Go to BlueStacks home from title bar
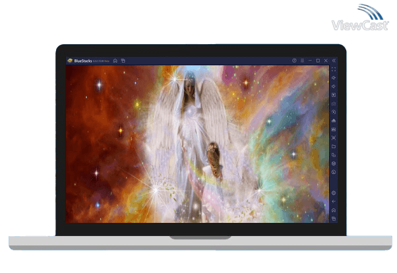Screen dimensions: 397x273 pos(115,61)
